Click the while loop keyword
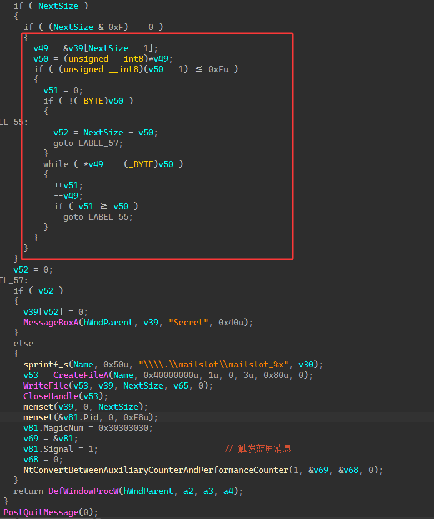 pos(56,164)
